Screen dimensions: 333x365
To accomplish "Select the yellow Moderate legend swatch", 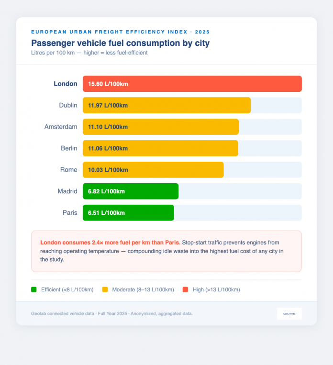I will 105,289.
